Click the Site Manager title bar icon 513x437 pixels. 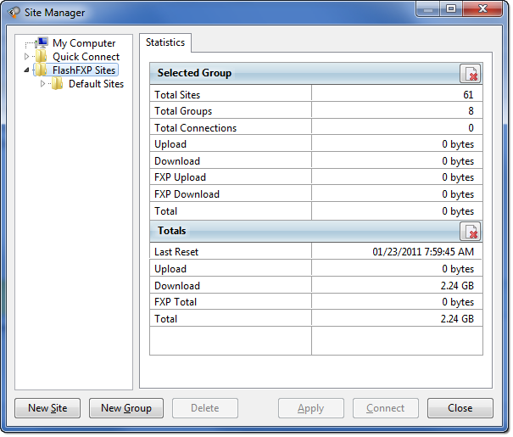[14, 13]
